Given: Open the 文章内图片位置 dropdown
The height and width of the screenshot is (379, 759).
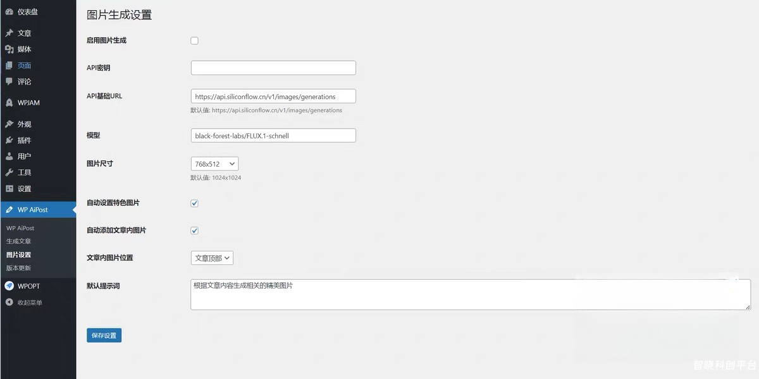Looking at the screenshot, I should coord(211,258).
